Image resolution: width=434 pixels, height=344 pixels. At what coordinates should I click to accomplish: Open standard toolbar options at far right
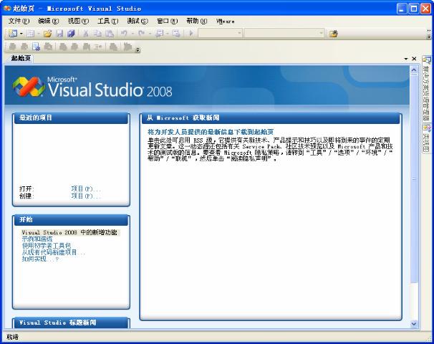tap(429, 34)
